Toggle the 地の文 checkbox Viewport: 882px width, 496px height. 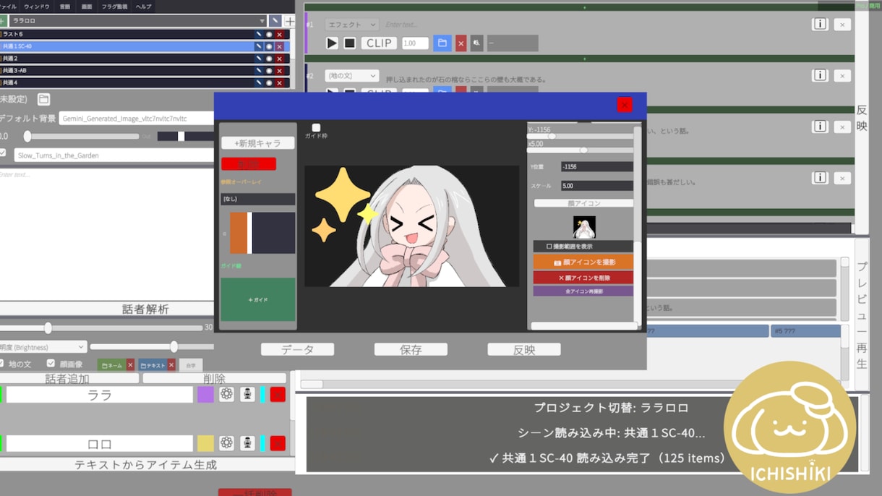1,364
